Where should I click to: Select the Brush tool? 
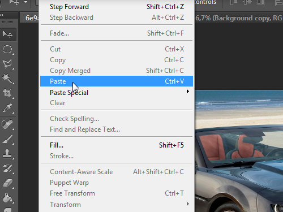click(7, 139)
